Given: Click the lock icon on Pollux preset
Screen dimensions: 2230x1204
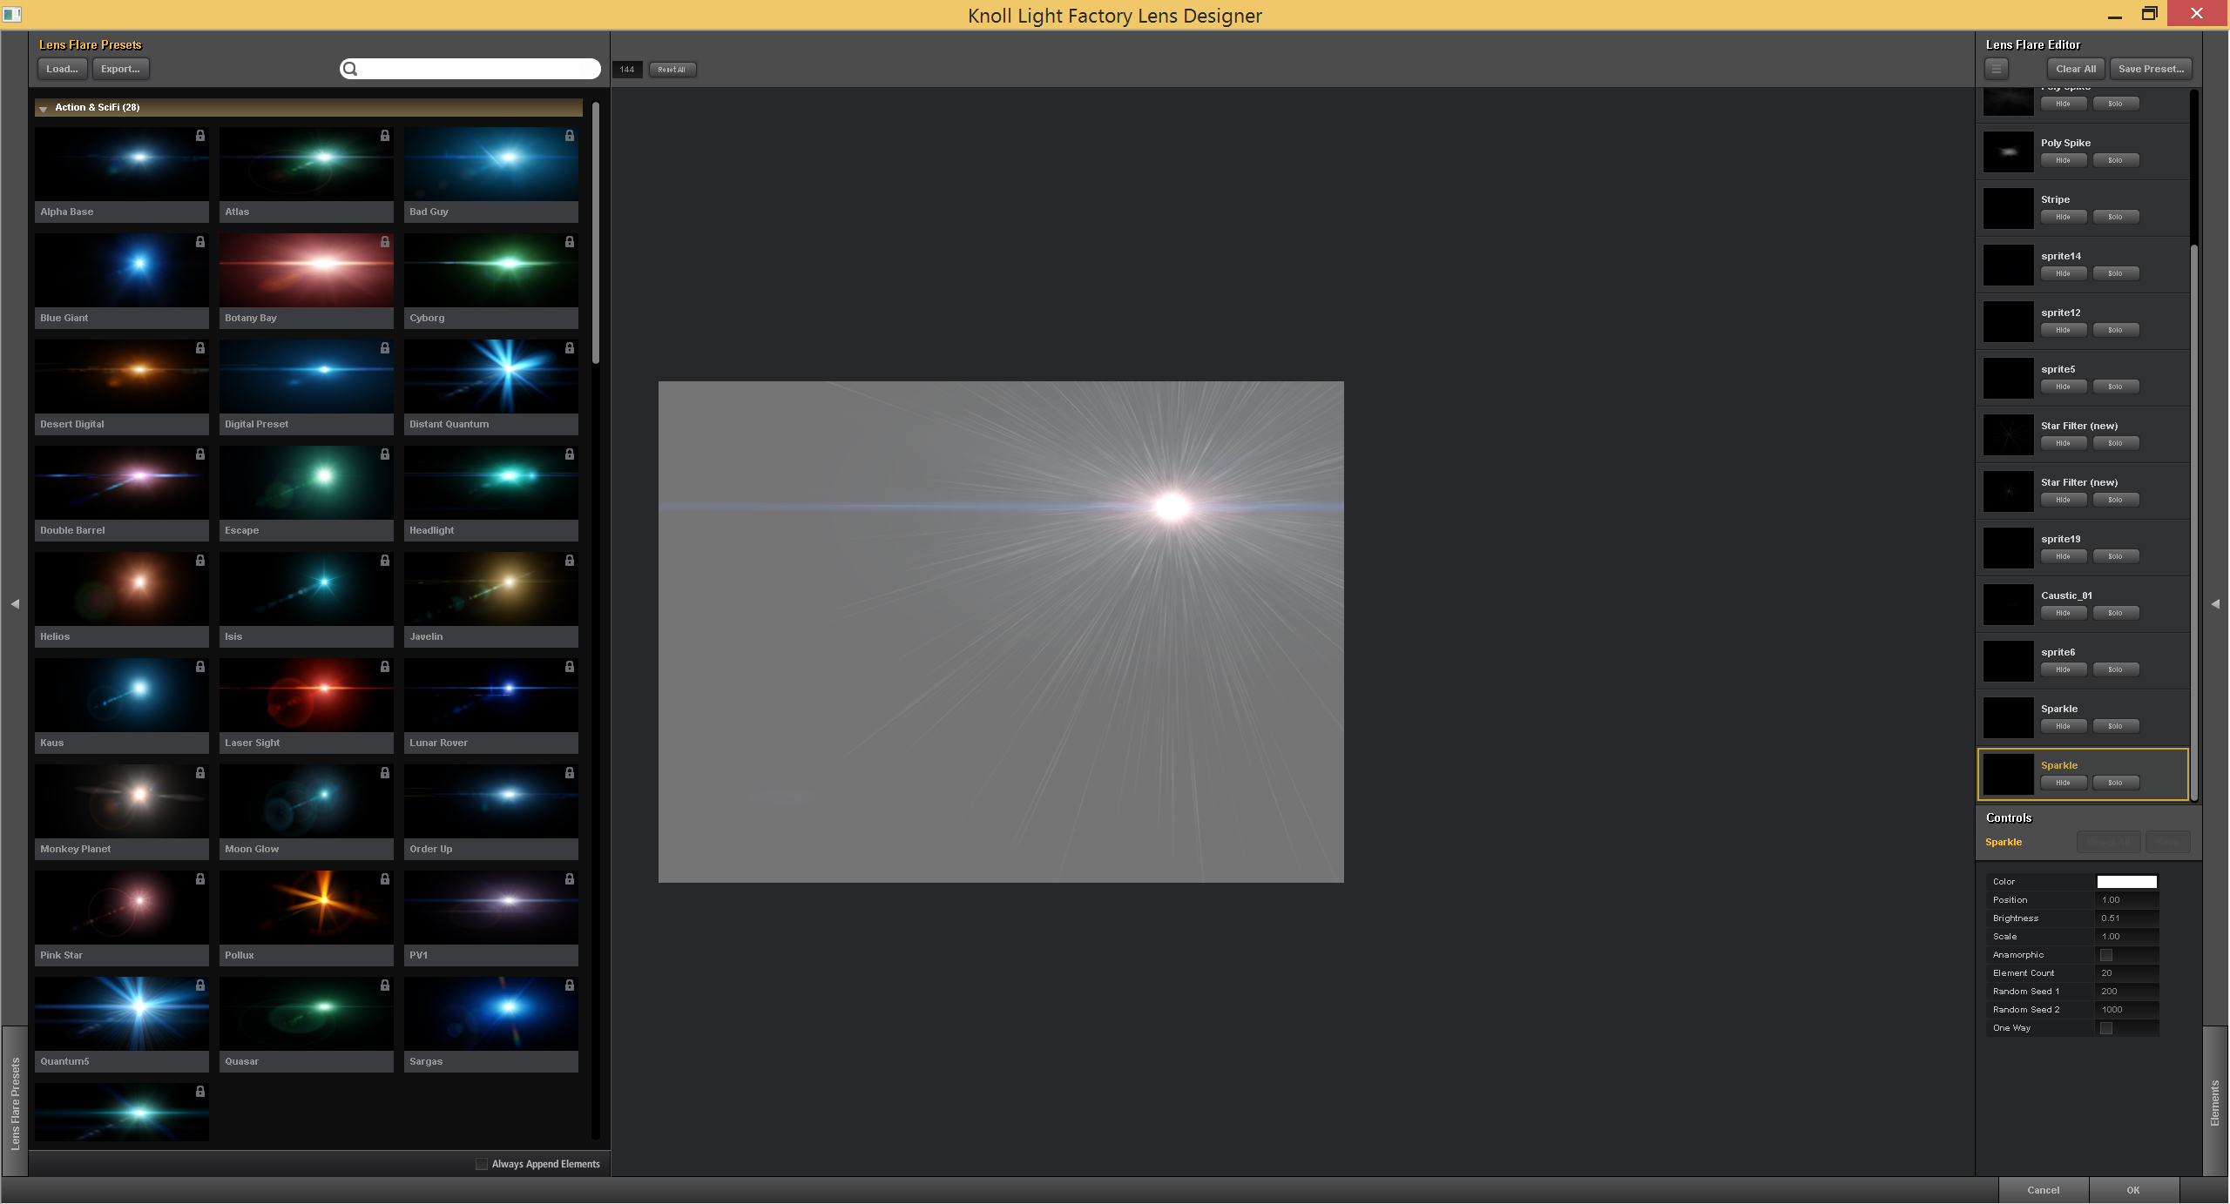Looking at the screenshot, I should tap(385, 879).
